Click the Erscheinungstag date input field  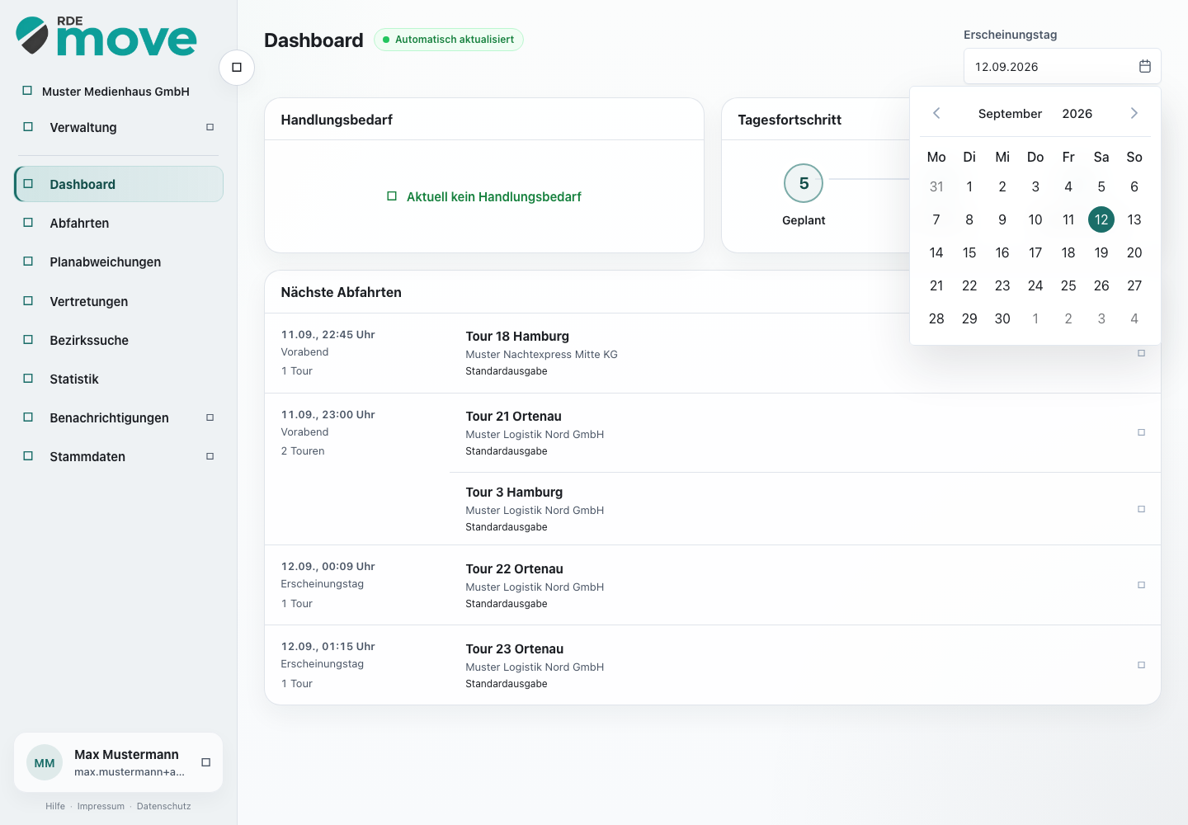tap(1063, 66)
